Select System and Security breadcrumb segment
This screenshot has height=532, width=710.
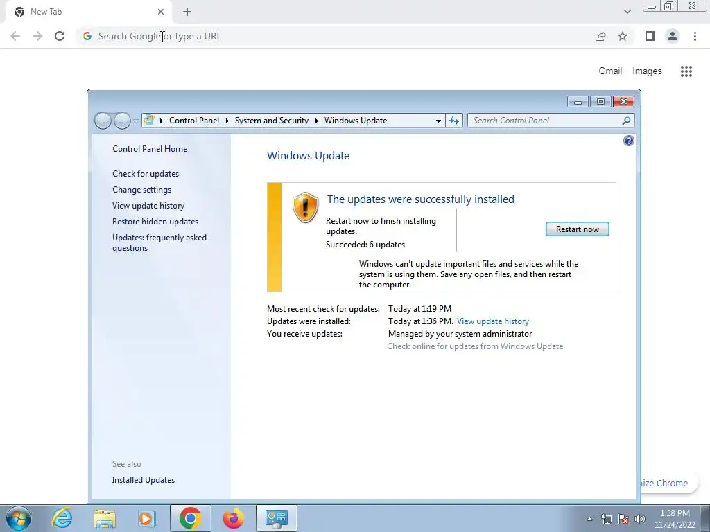click(x=271, y=121)
